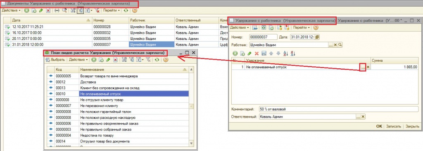Click Наименование column header in План видов расчета
The height and width of the screenshot is (151, 423).
tap(134, 70)
